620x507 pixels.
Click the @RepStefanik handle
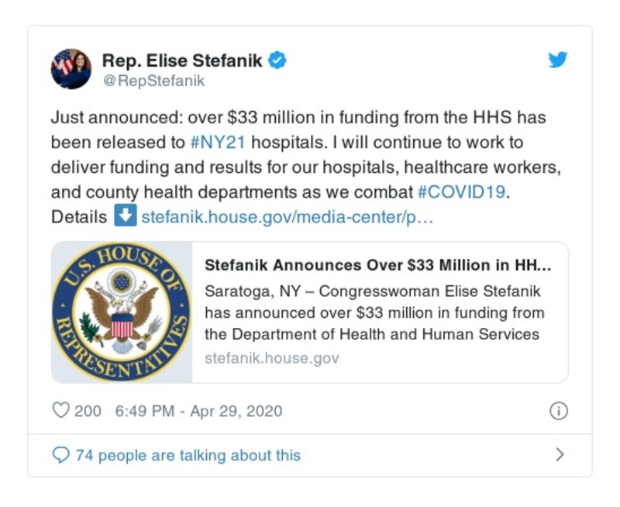[153, 80]
